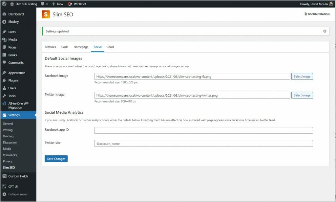This screenshot has width=336, height=202.
Task: Open Appearance menu label
Action: (17, 73)
